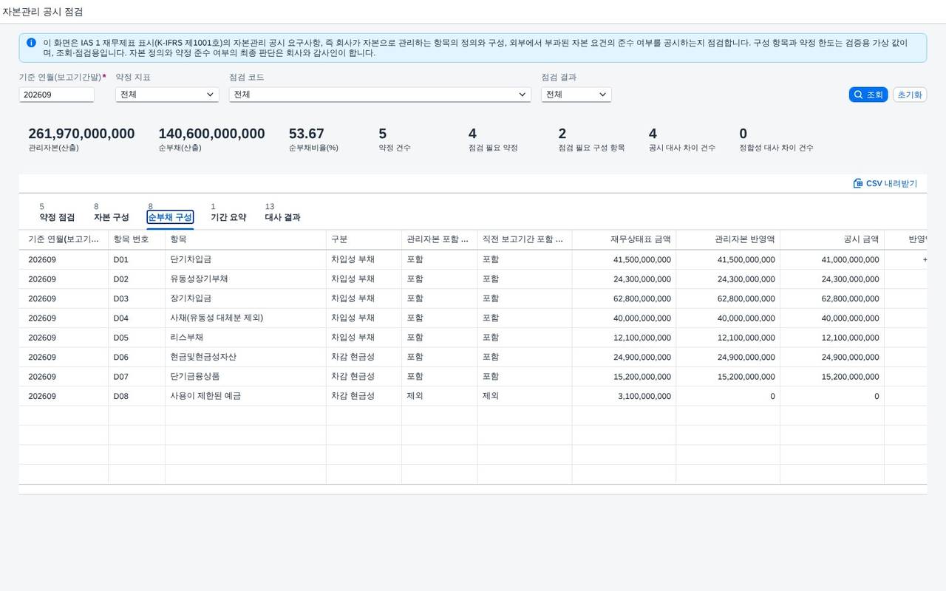
Task: Open the 약정 지표 dropdown
Action: pyautogui.click(x=167, y=95)
